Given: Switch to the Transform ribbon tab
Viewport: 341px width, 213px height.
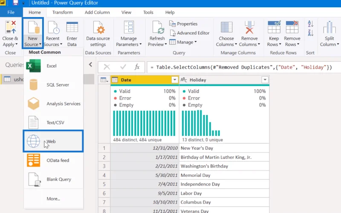Looking at the screenshot, I should (62, 12).
